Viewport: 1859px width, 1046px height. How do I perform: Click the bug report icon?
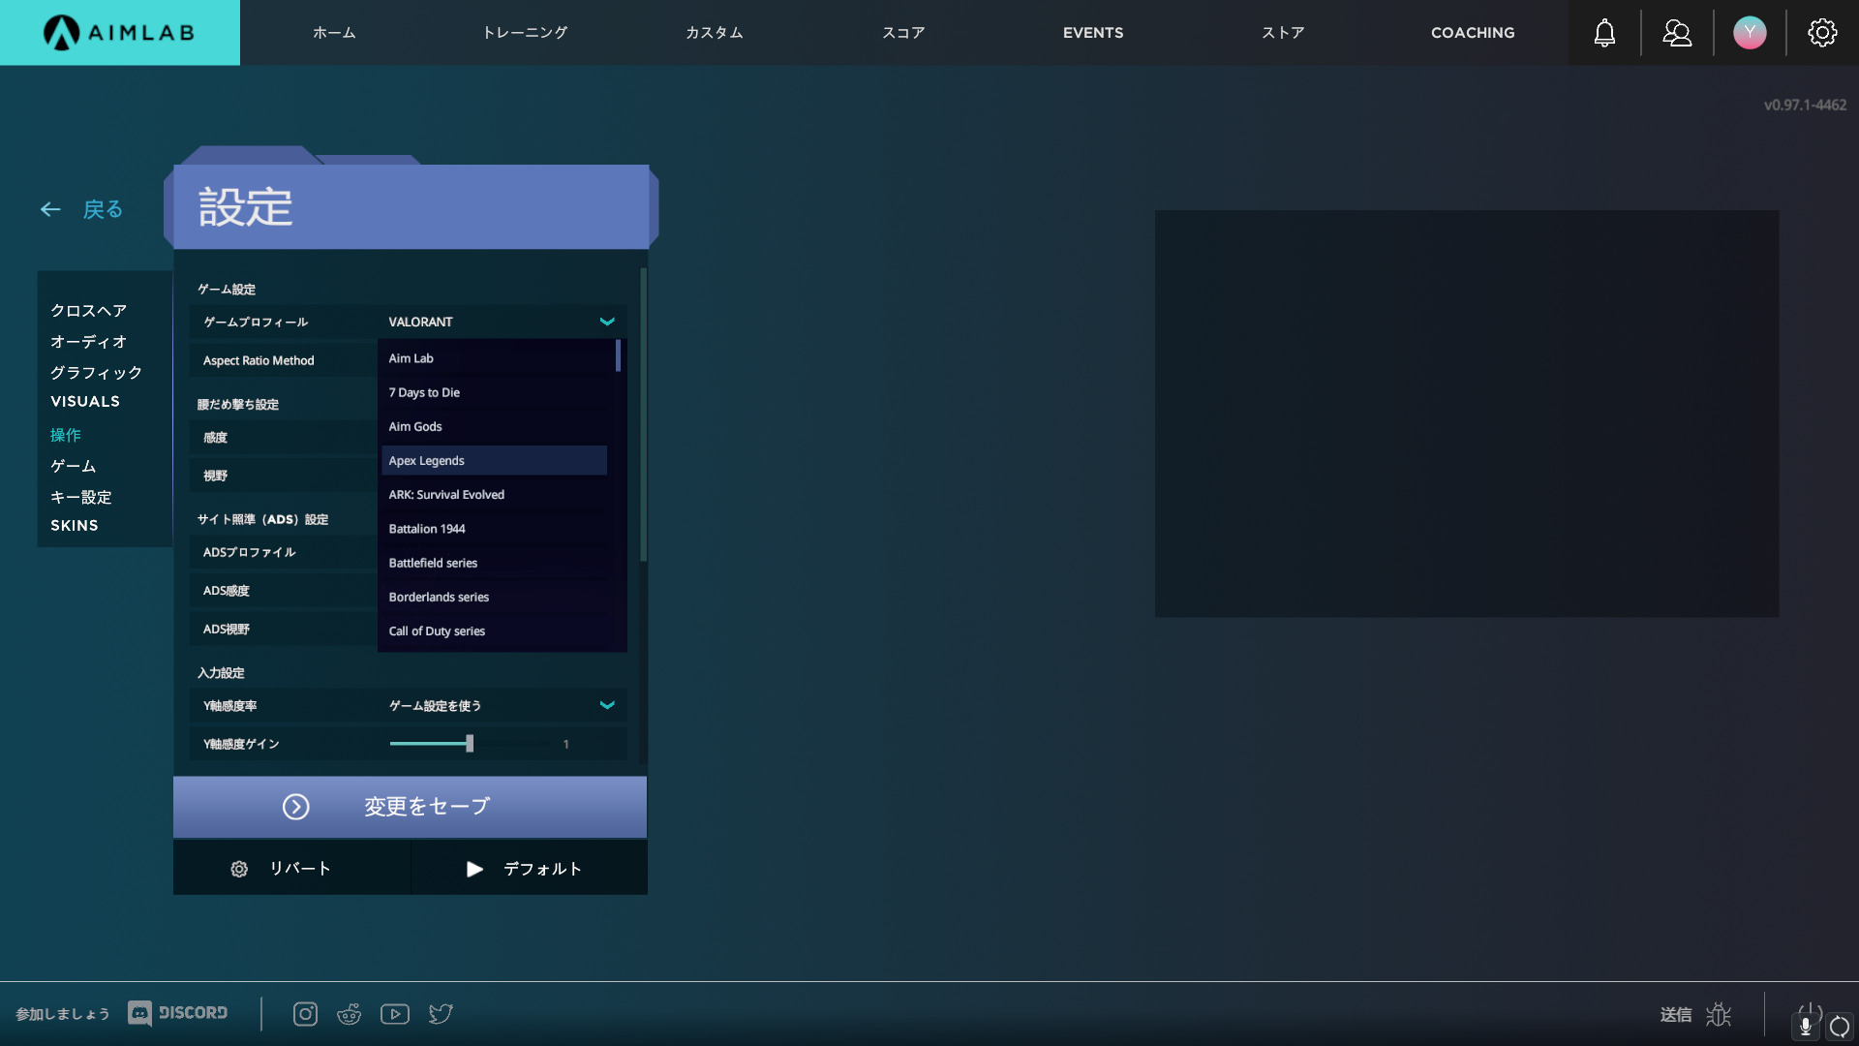point(1719,1014)
